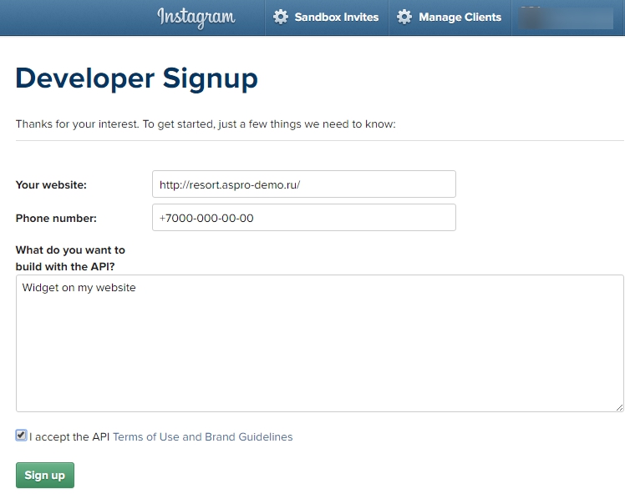Click the "I accept the API" label text
Screen dimensions: 625x504
tap(69, 436)
